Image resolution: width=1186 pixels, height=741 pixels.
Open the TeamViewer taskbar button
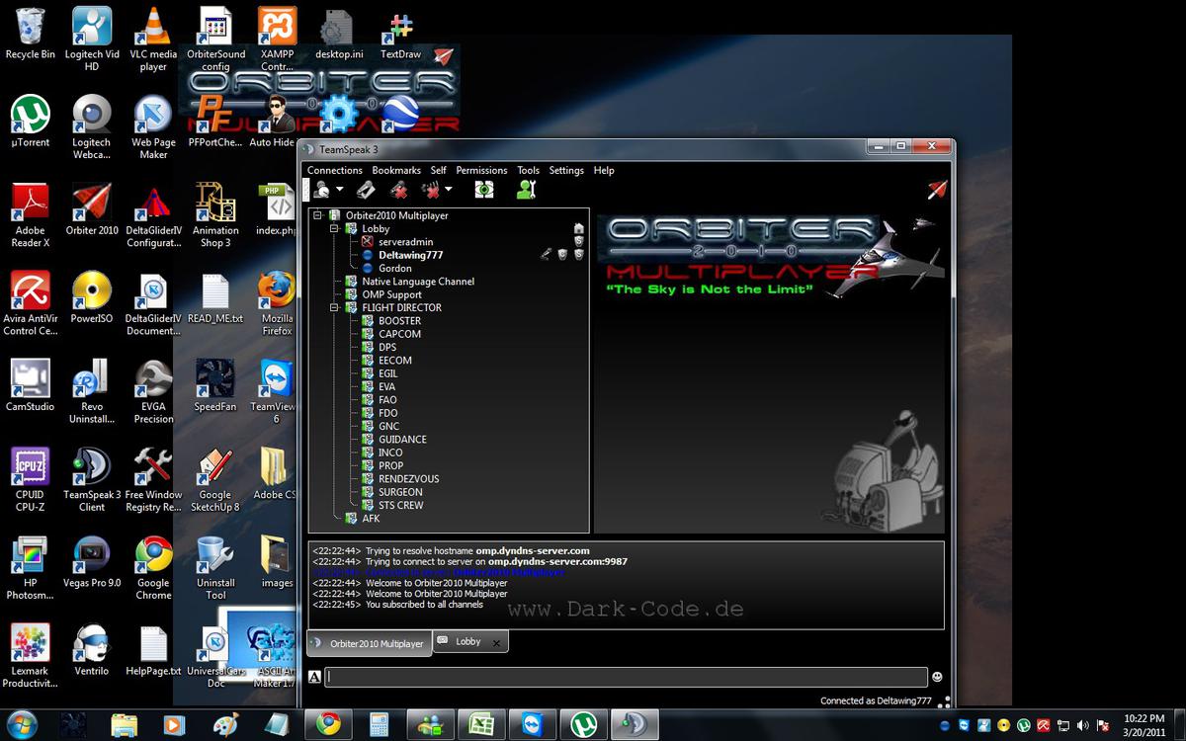click(x=532, y=724)
